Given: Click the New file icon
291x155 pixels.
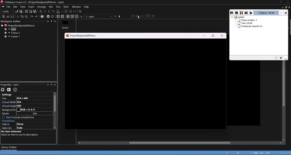Looking at the screenshot, I should [4, 17].
